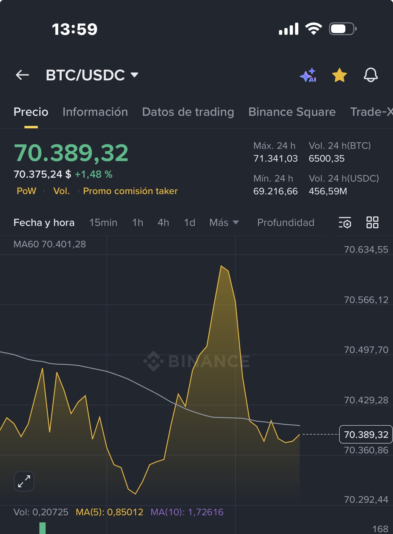Viewport: 393px width, 534px height.
Task: Open price alerts bell icon
Action: [371, 75]
